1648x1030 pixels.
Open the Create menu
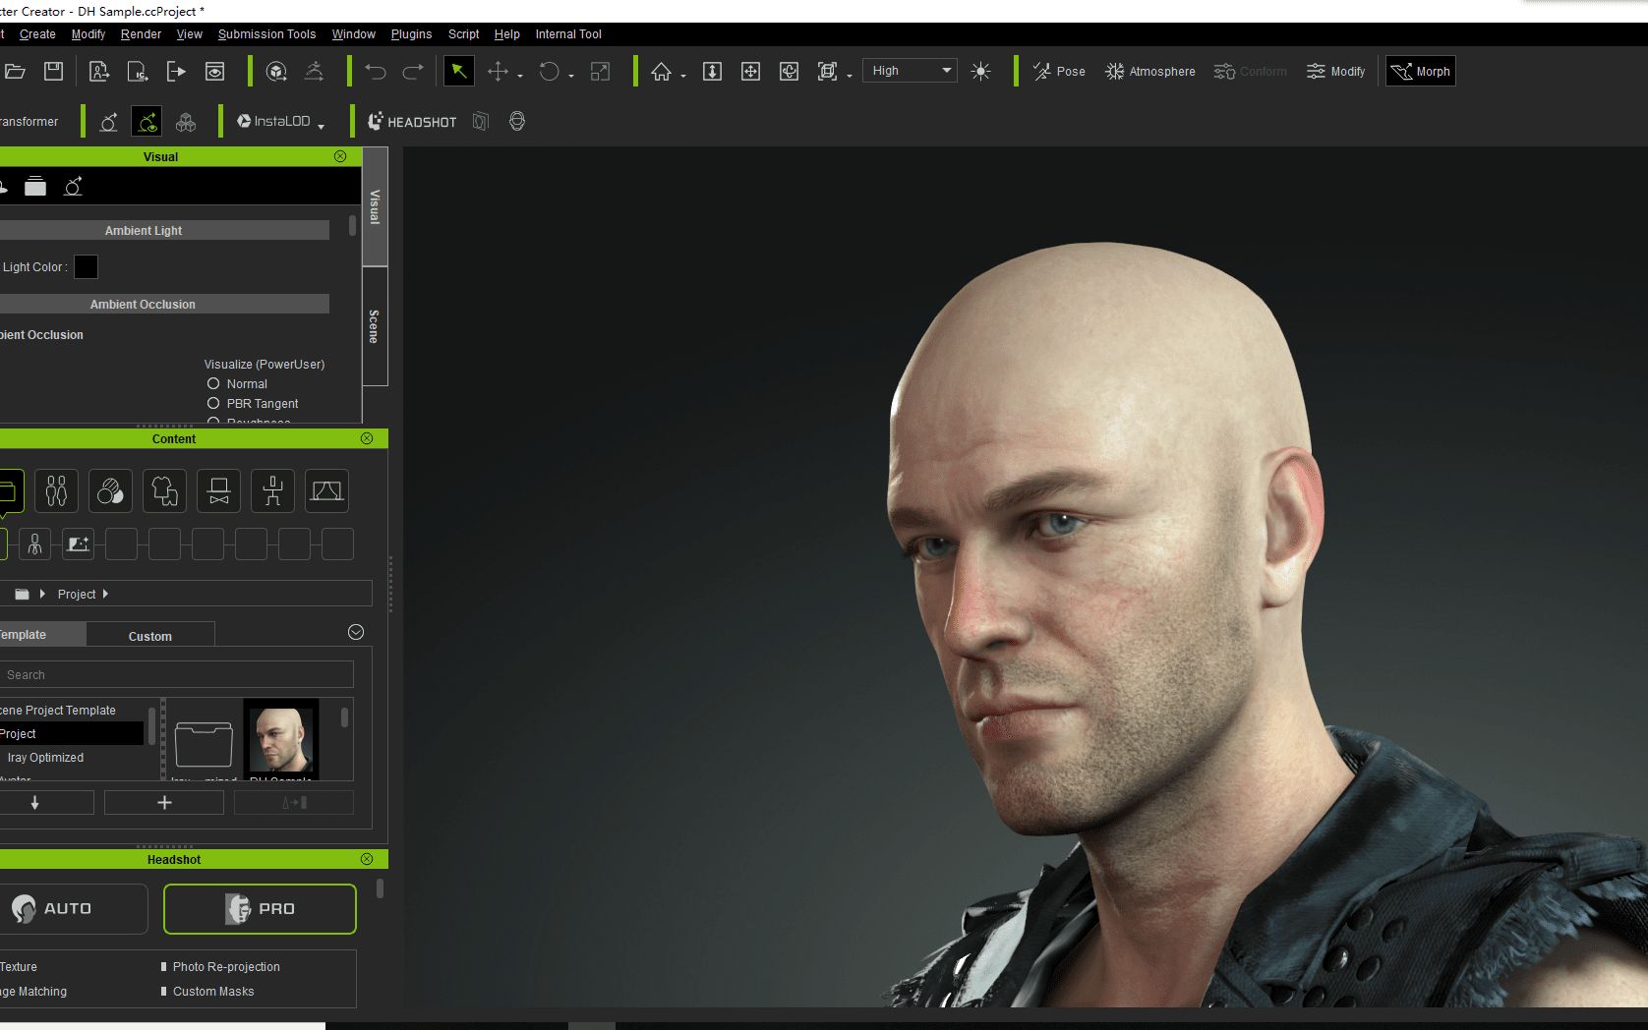click(x=37, y=34)
